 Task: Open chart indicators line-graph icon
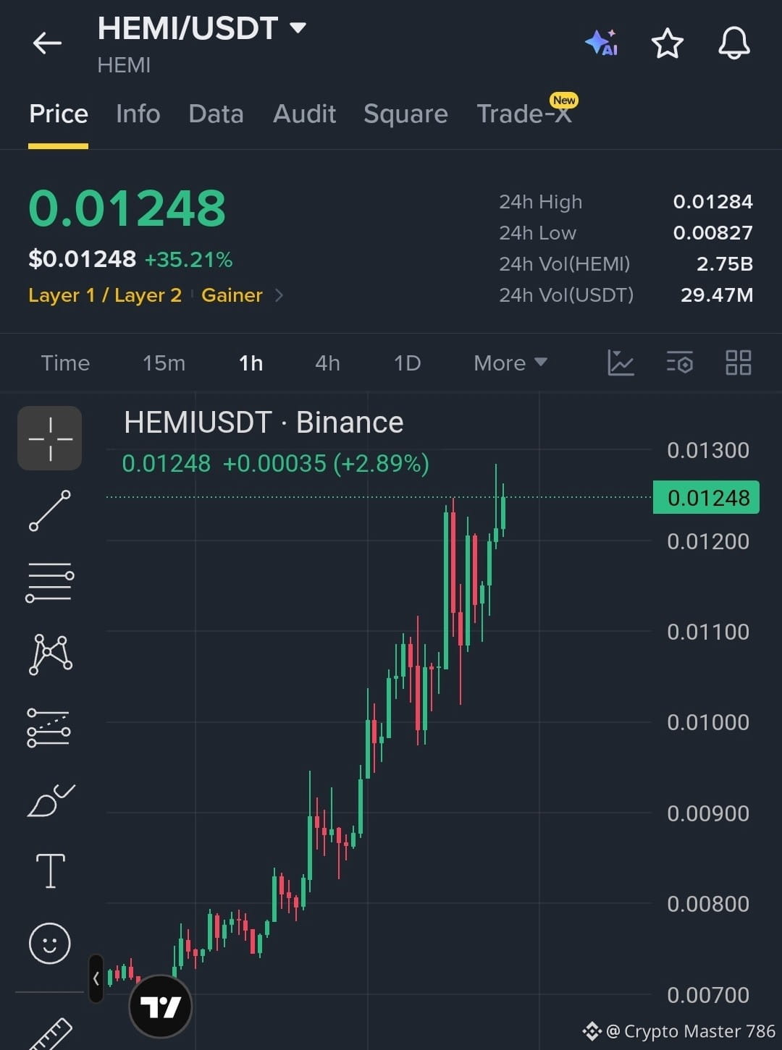point(621,363)
